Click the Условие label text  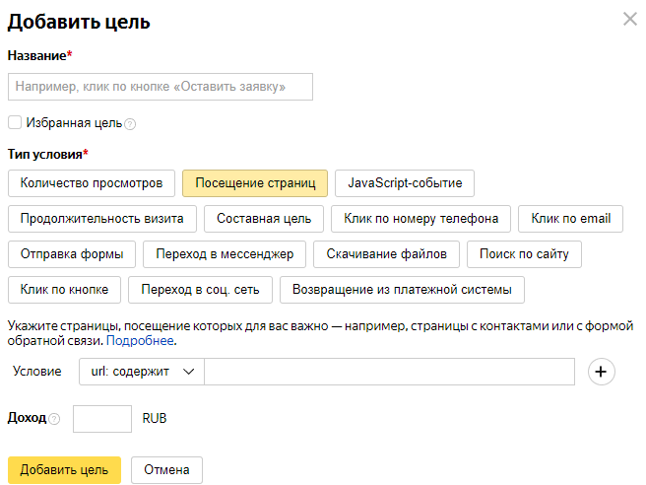click(37, 372)
